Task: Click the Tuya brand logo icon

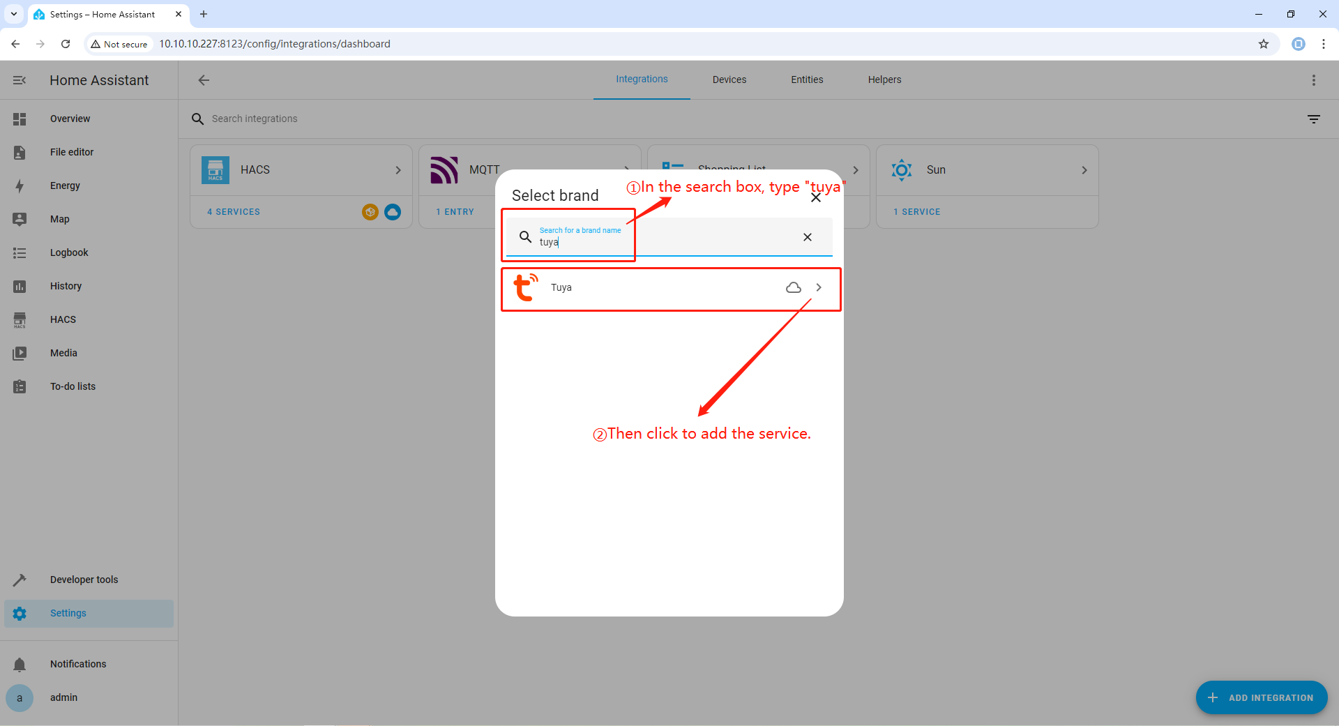Action: (526, 287)
